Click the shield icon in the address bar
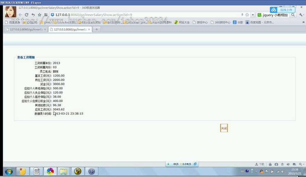 (x=52, y=15)
